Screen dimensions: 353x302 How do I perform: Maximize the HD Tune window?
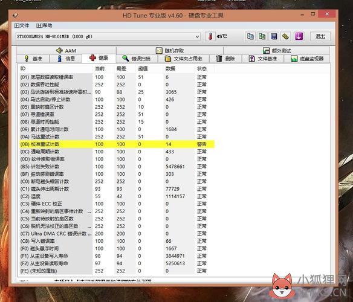[x=313, y=14]
